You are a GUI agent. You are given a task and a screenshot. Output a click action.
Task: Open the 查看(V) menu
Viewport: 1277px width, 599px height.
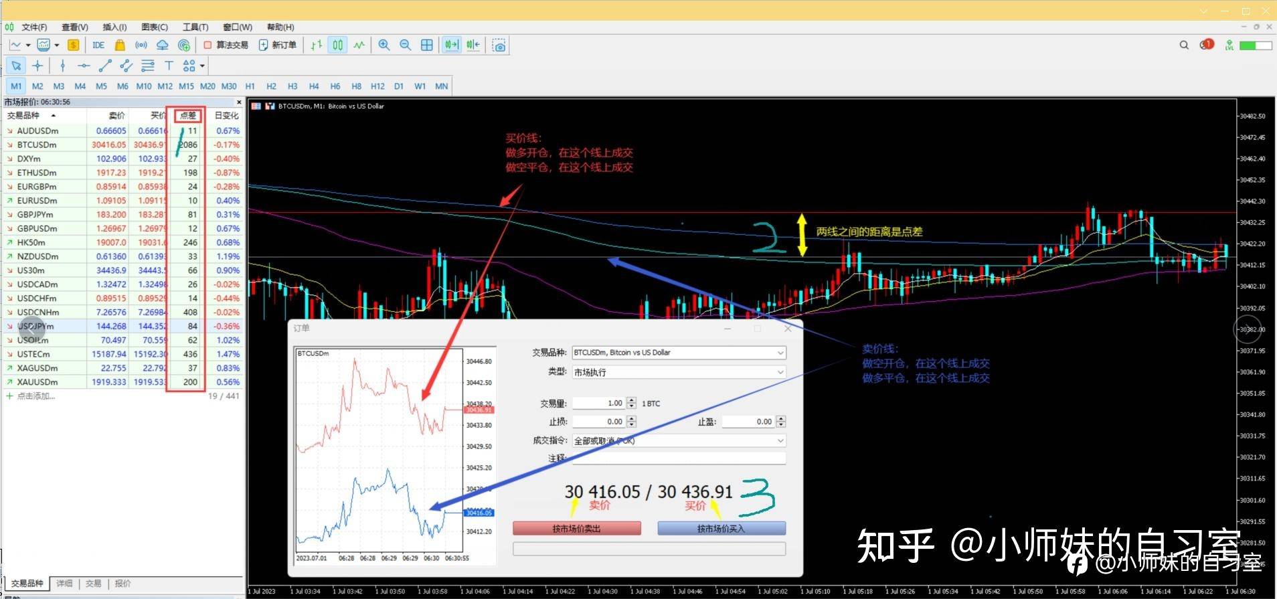tap(75, 27)
